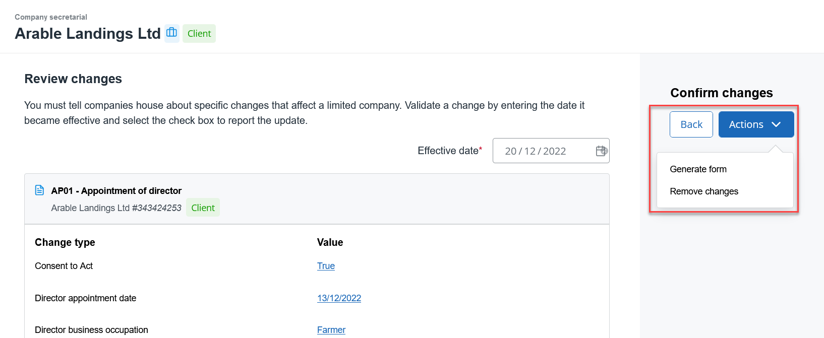Click the Change type column header

[65, 242]
